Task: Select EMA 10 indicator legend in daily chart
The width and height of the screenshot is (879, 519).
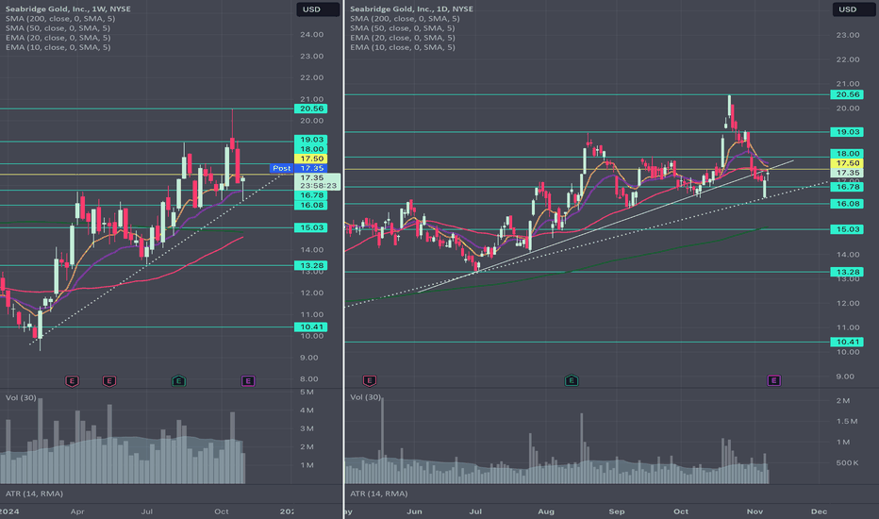Action: tap(403, 47)
